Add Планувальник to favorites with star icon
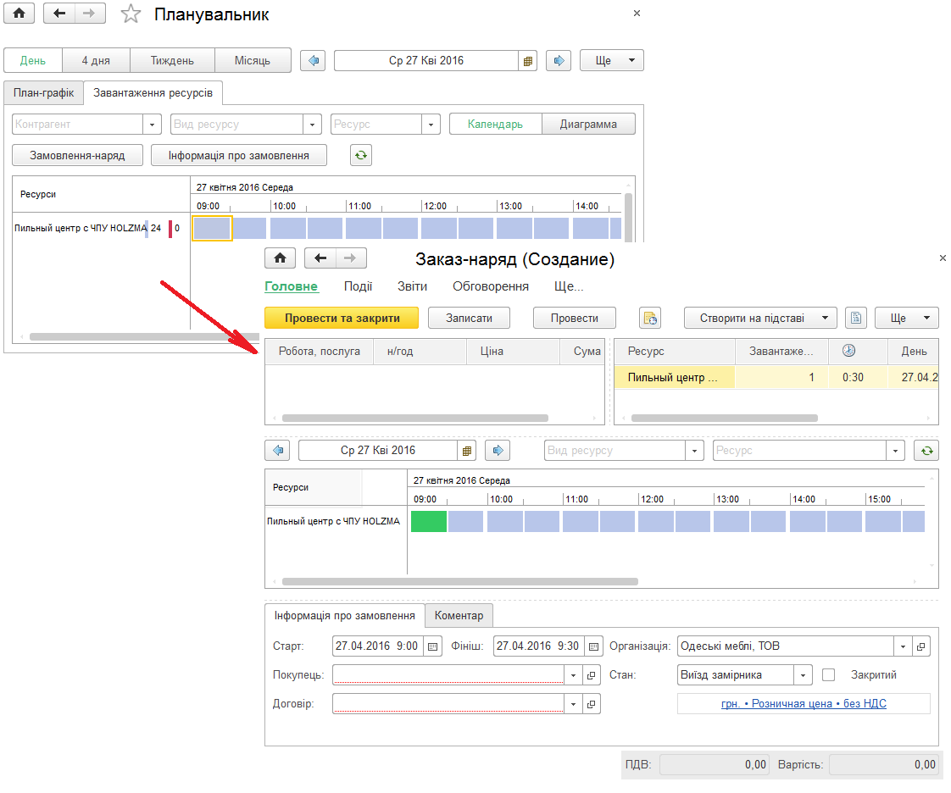This screenshot has height=793, width=951. pos(131,14)
